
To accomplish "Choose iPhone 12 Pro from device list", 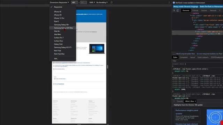I will pos(63,18).
